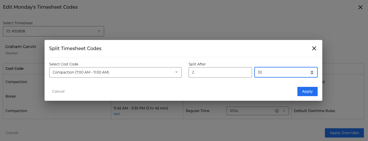Close the Edit Monday's Timesheet Codes window
This screenshot has height=141, width=368.
click(x=360, y=7)
